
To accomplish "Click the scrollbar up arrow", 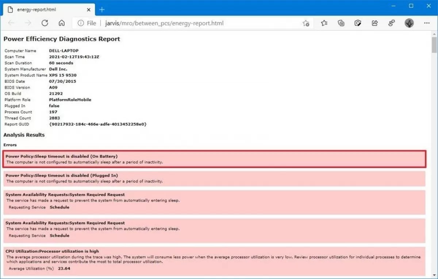I will point(434,34).
